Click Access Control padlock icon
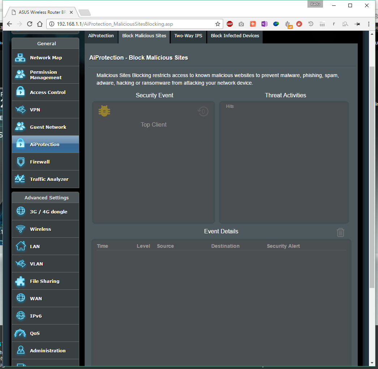The width and height of the screenshot is (378, 369). [x=20, y=92]
